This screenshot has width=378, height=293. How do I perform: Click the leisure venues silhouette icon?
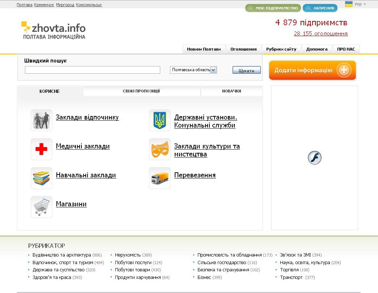coord(42,120)
